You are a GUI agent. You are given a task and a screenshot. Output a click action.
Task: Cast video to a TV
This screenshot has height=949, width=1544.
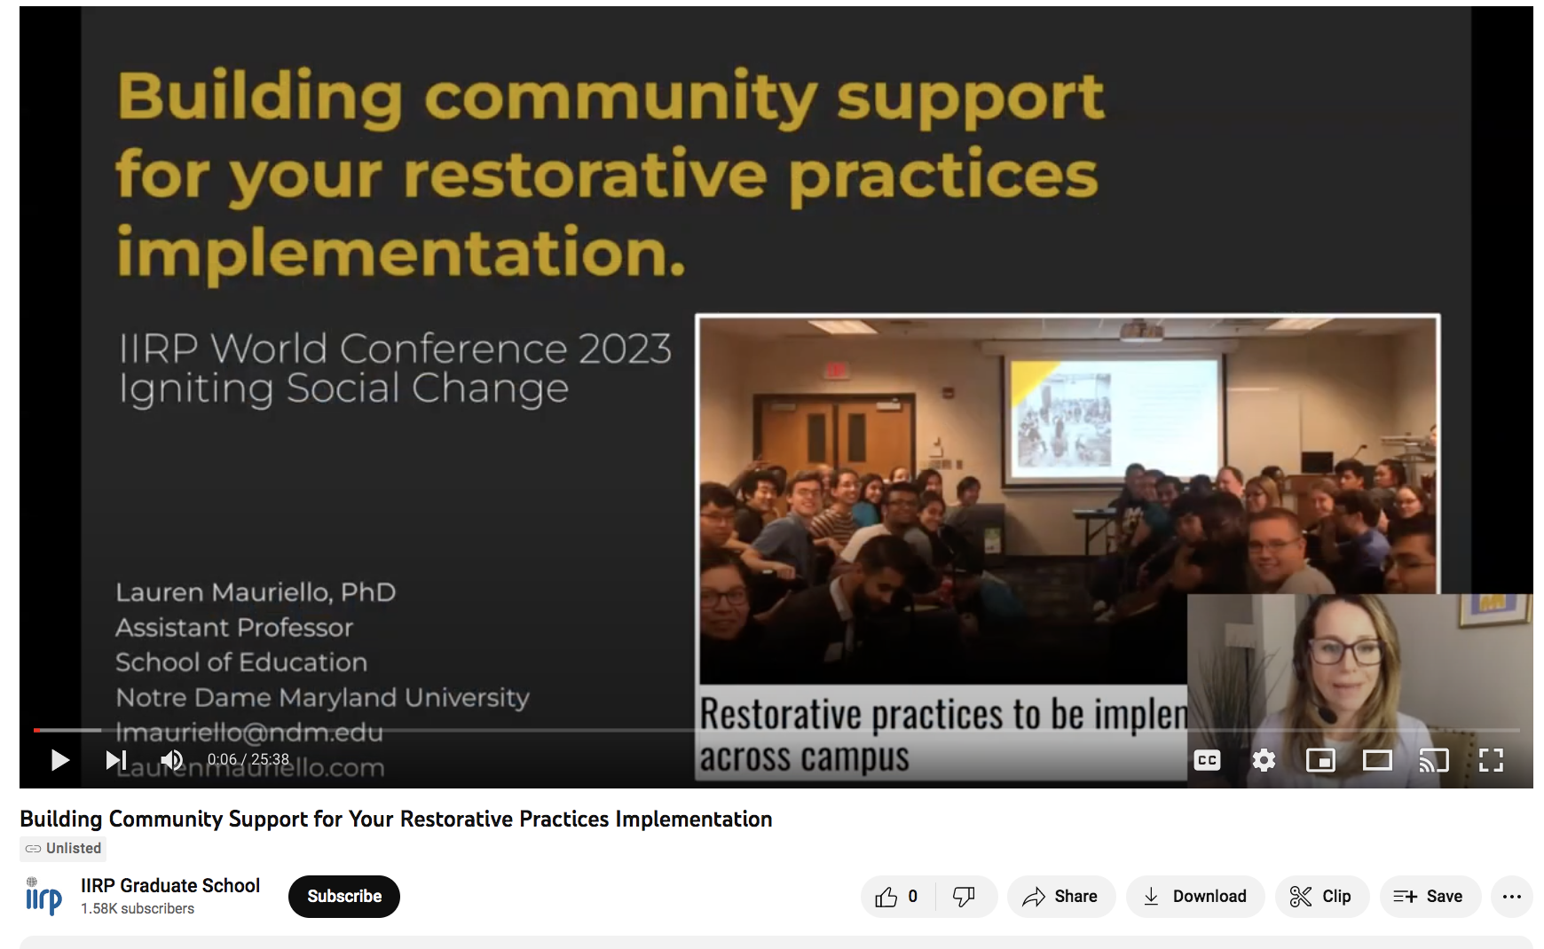(1434, 760)
